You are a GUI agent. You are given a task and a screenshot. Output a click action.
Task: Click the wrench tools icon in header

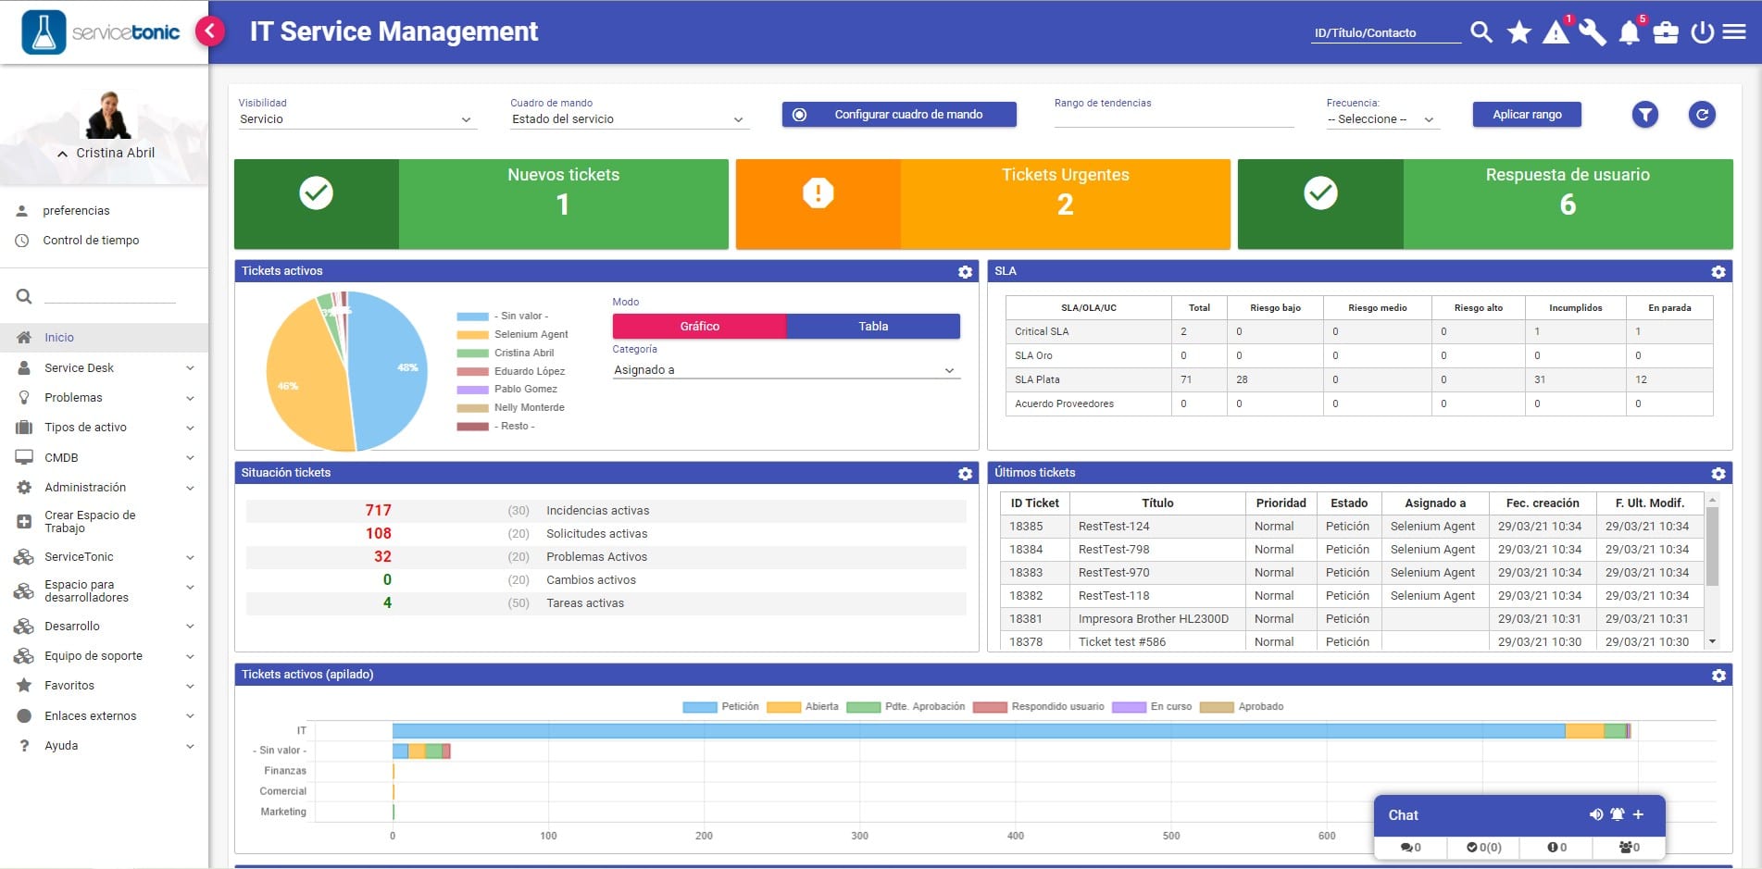[x=1593, y=32]
